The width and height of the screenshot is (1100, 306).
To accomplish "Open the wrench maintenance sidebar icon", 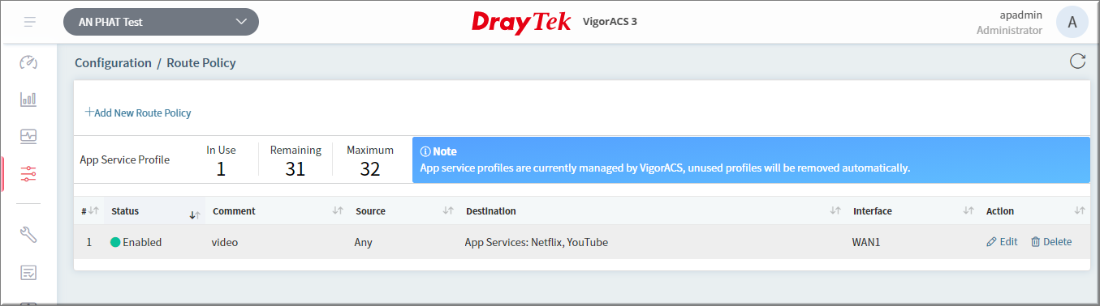I will [28, 235].
